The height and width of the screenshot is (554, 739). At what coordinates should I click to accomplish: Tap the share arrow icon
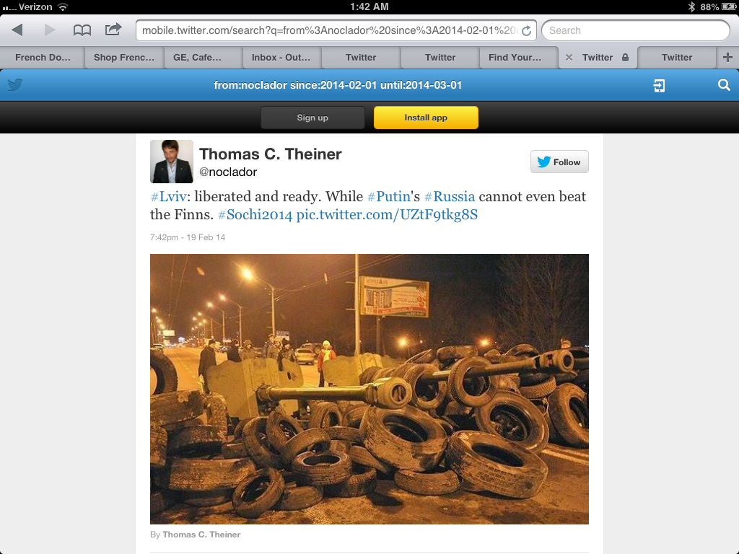[x=113, y=30]
